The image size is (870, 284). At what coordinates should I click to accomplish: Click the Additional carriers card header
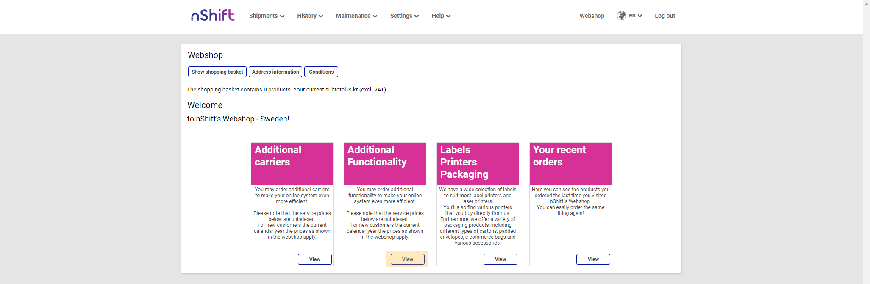292,164
